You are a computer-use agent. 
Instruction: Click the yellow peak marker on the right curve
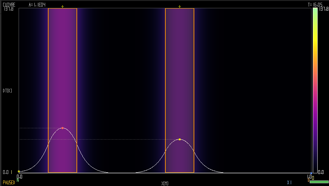click(x=179, y=139)
